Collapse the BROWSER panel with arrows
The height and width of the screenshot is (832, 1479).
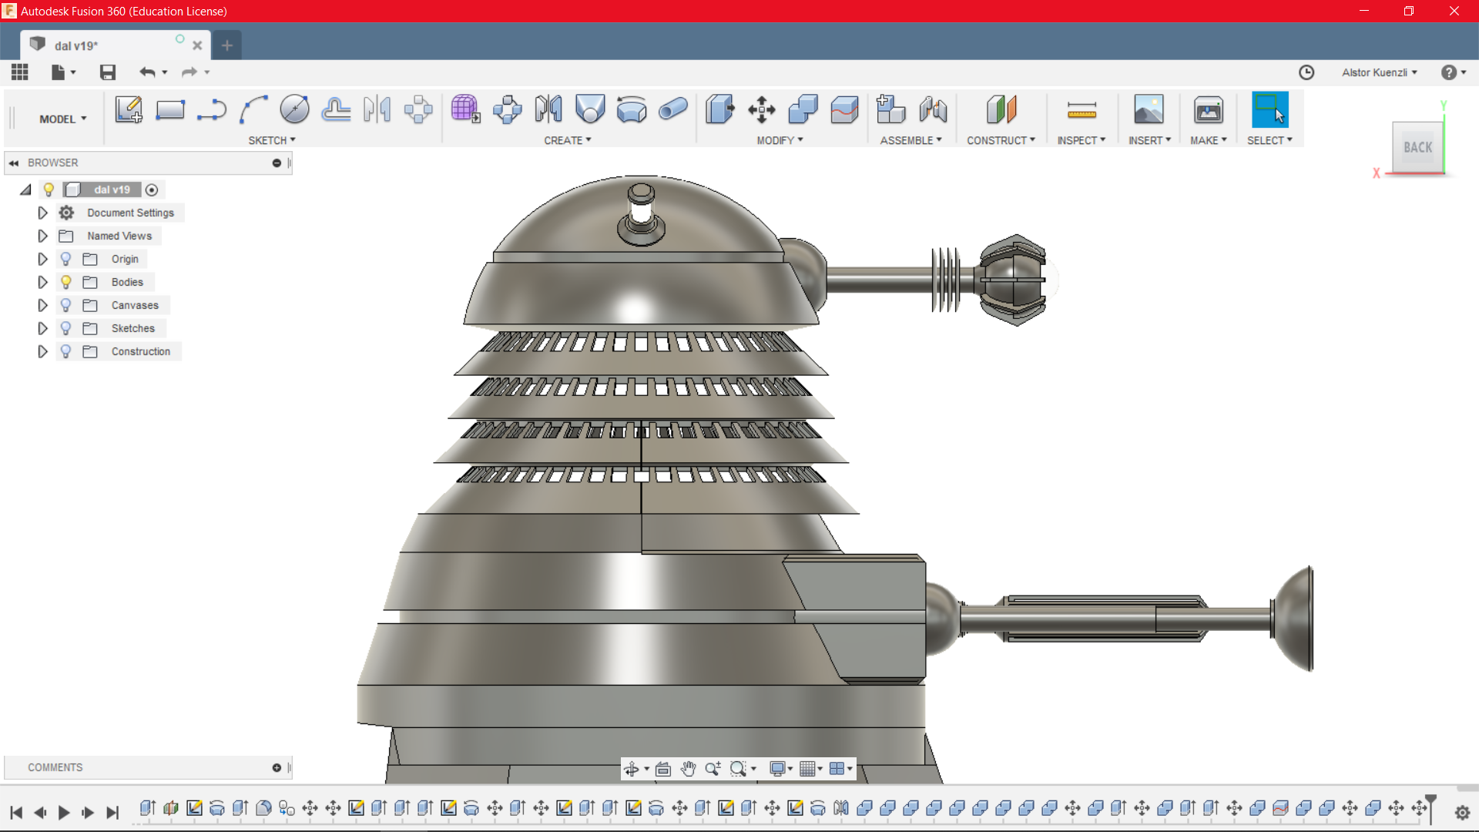click(x=14, y=163)
